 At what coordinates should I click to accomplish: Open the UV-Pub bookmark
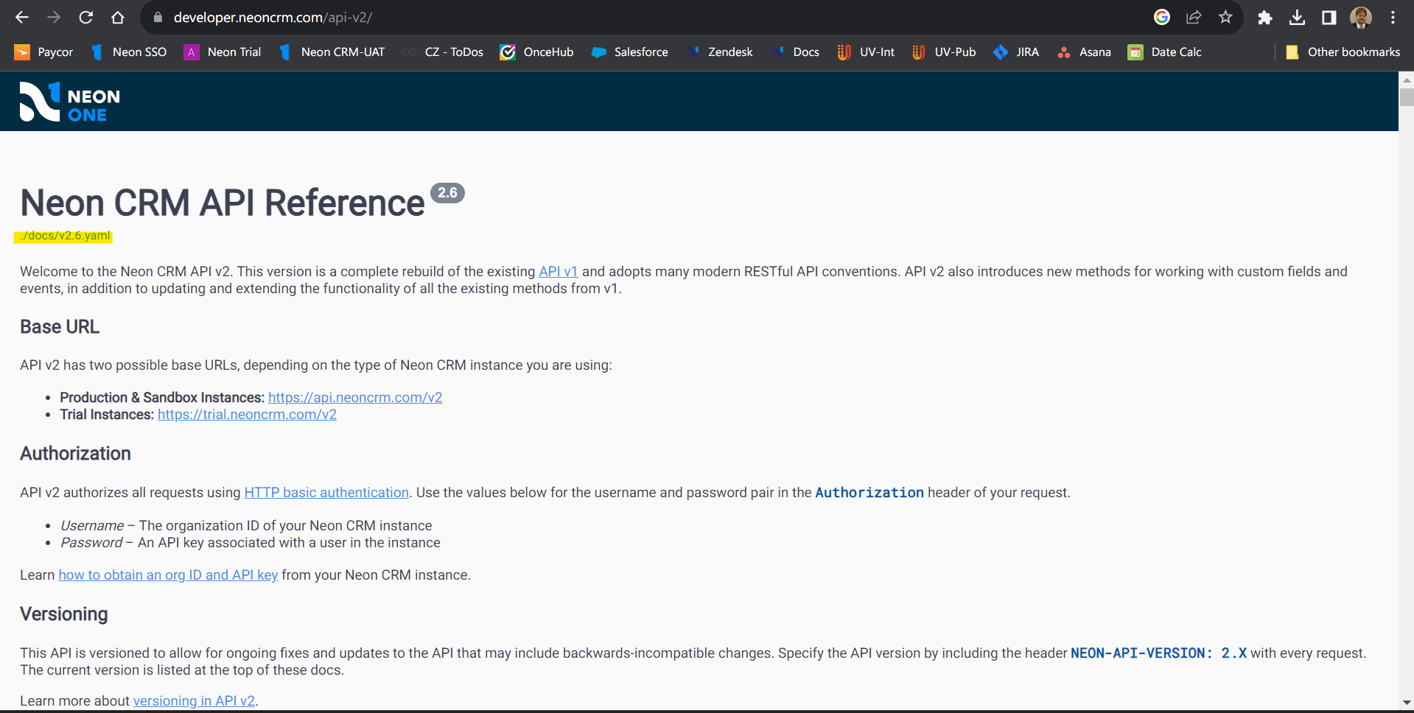[x=944, y=52]
